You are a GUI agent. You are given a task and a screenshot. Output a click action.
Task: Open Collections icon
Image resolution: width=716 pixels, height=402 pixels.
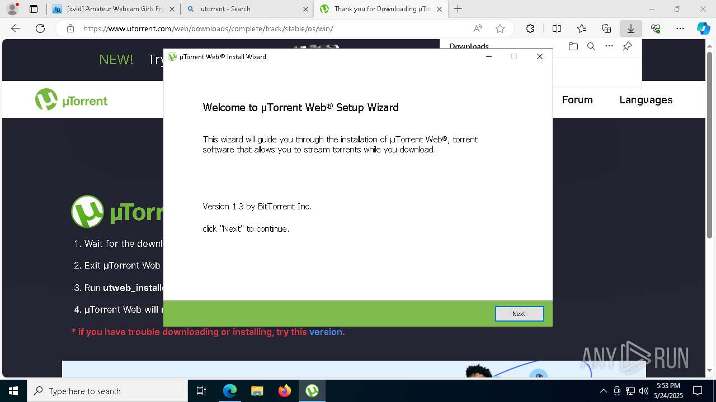606,28
